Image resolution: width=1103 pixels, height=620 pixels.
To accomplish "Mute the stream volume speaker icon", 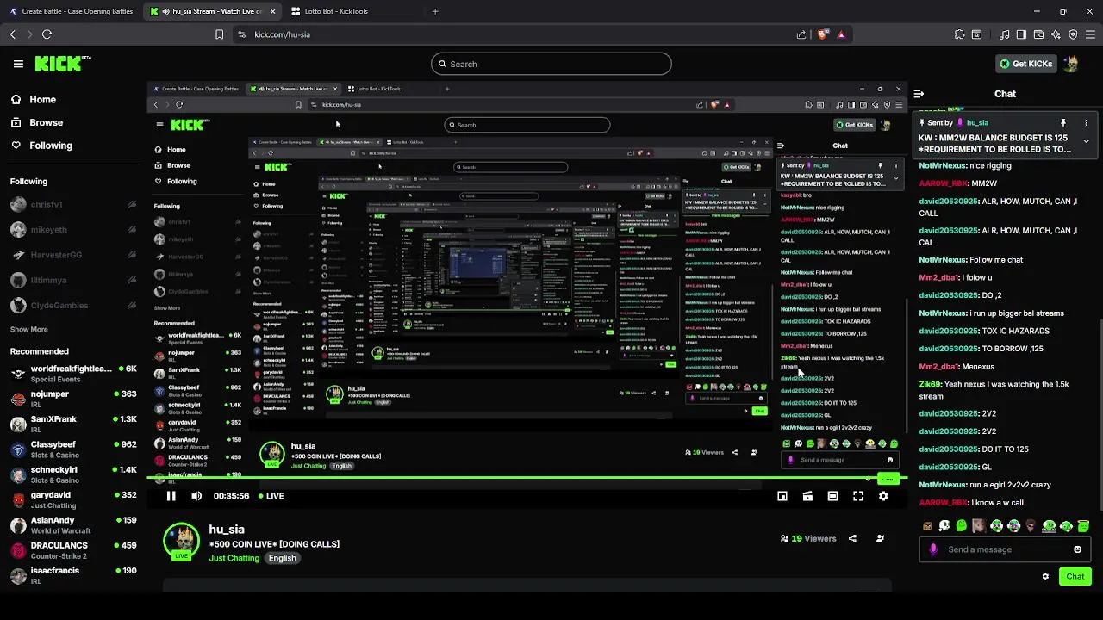I will [196, 496].
